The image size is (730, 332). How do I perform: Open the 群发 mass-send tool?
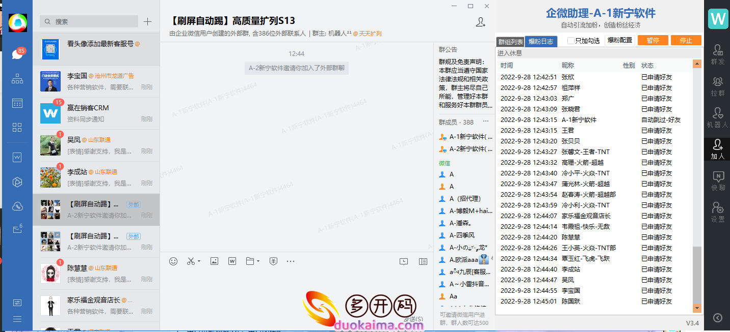click(718, 53)
